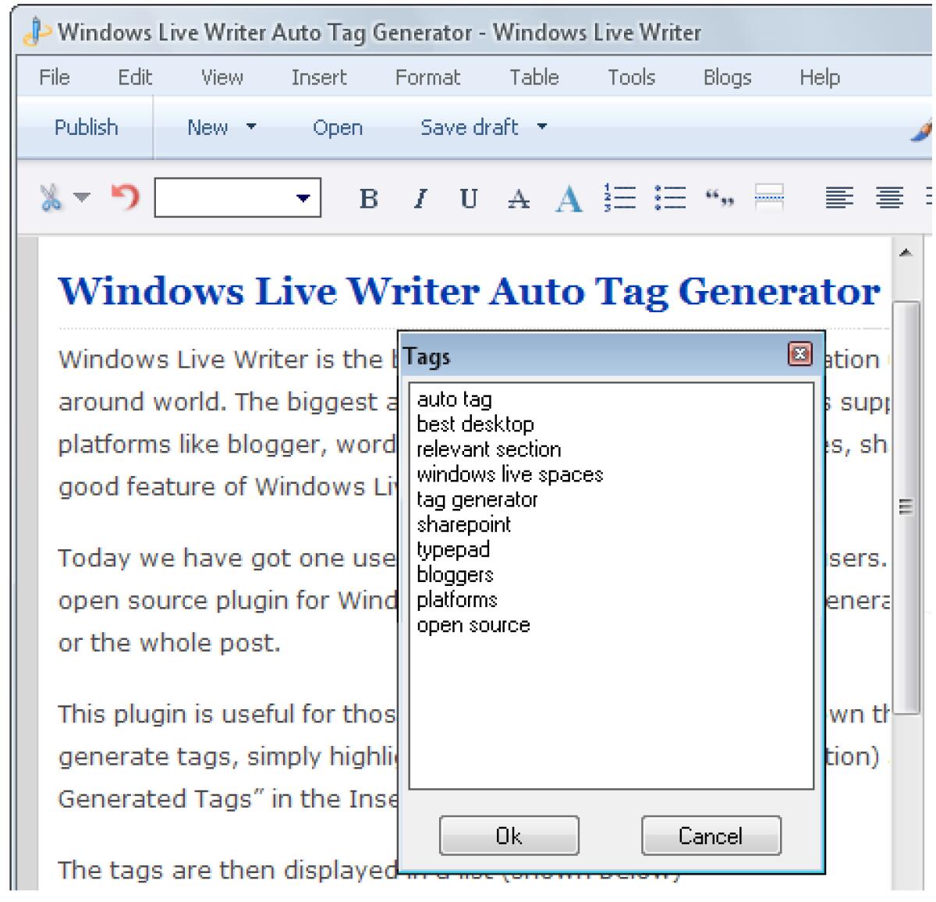Open the Blogs menu
This screenshot has height=902, width=936.
pos(728,77)
